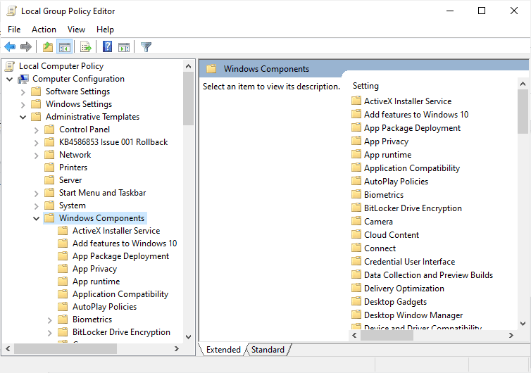Select App runtime in the tree

pyautogui.click(x=96, y=282)
